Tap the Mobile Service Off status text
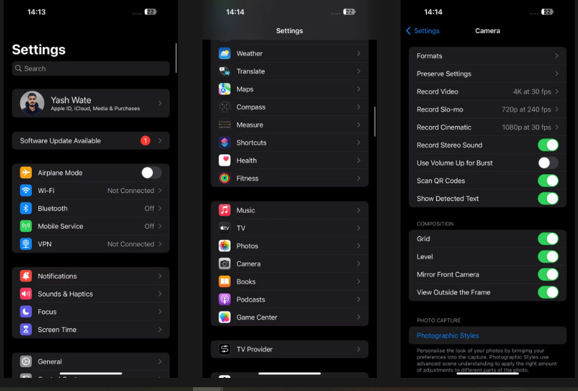Viewport: 578px width, 391px height. 149,226
